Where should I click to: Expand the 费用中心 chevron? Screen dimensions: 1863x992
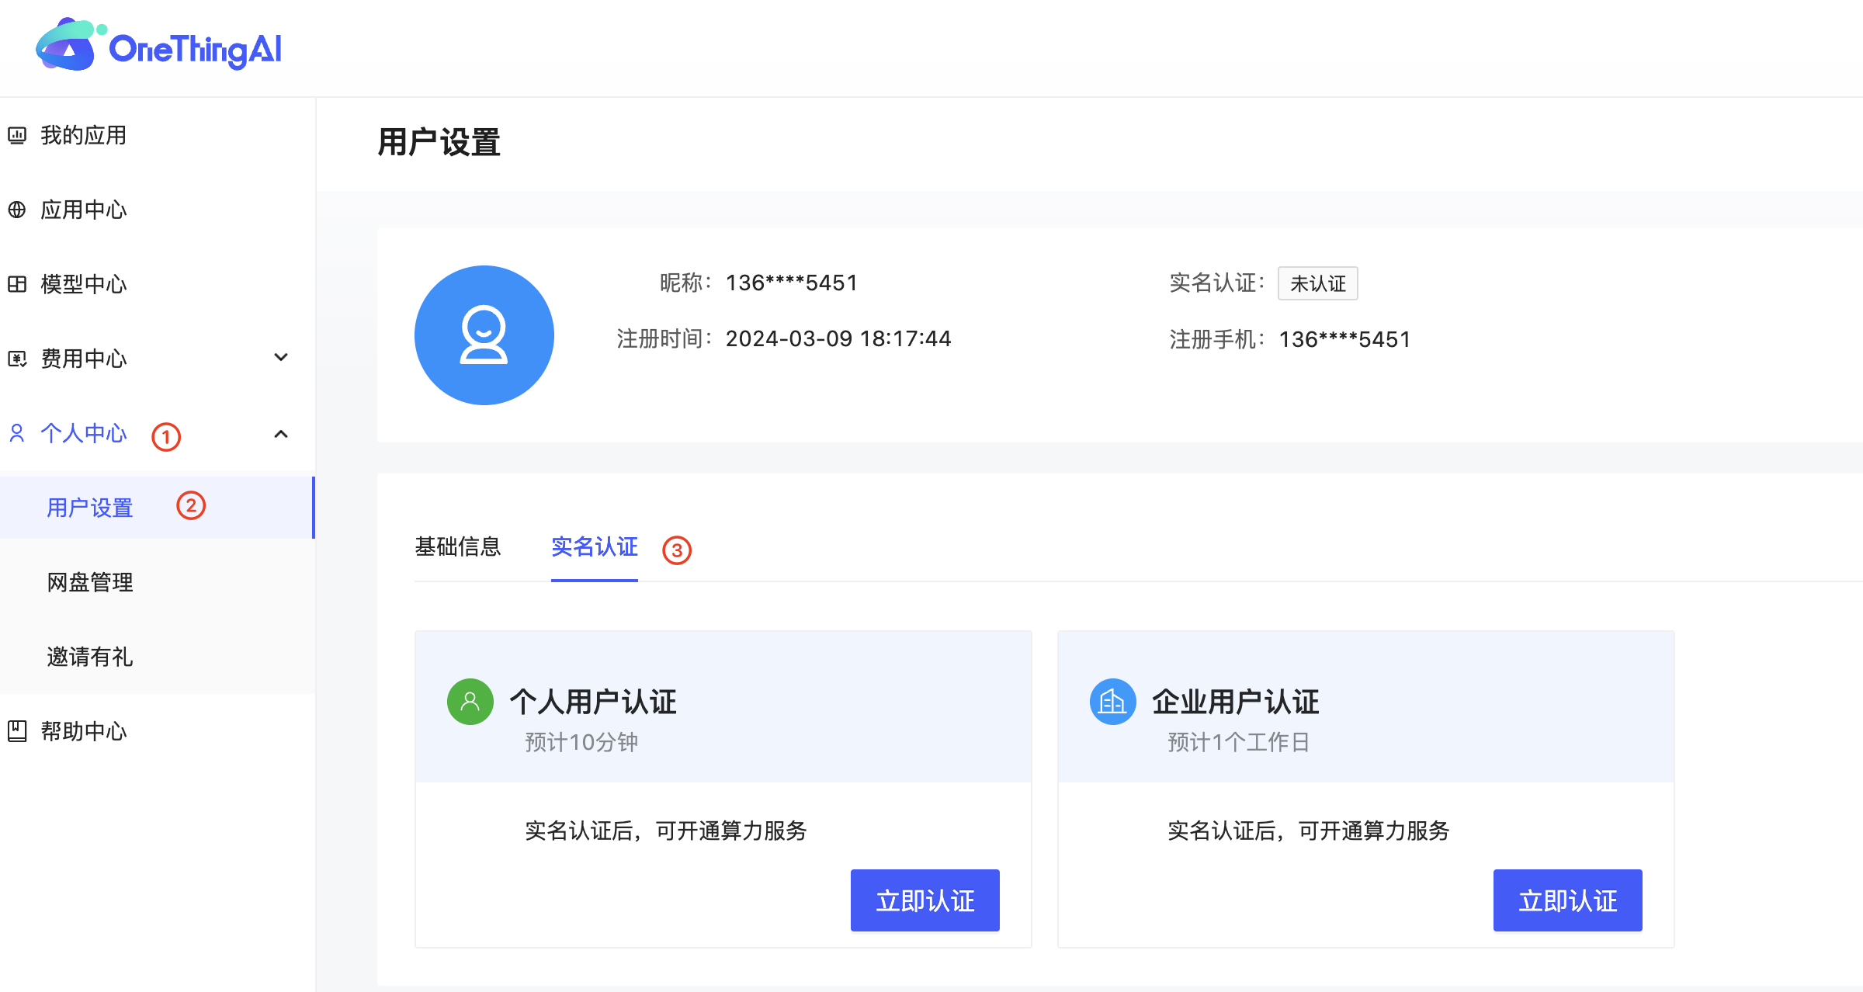[x=281, y=357]
